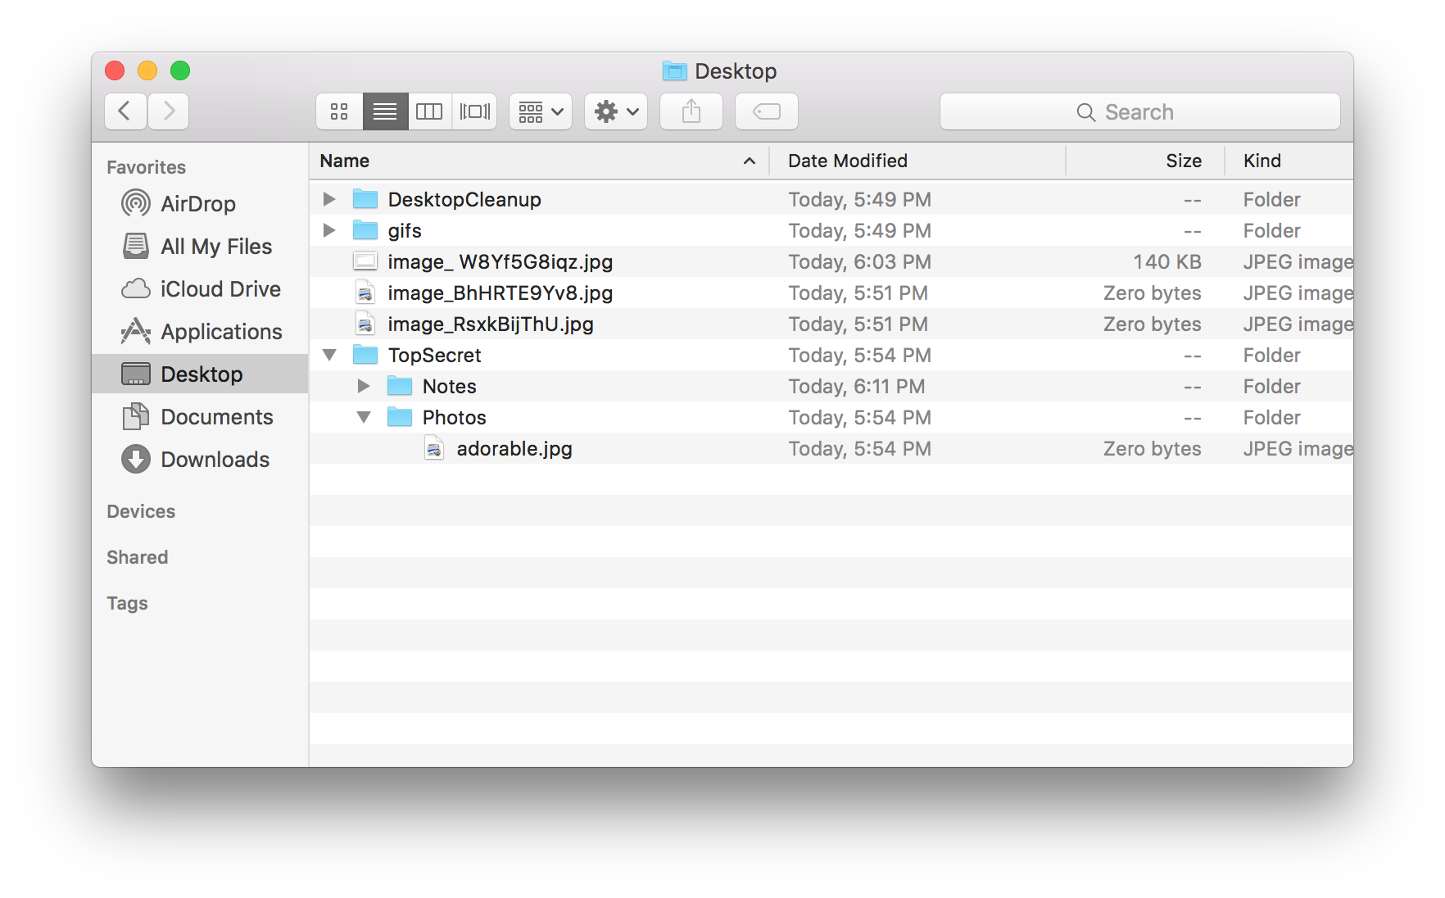Click inside the Search field
The height and width of the screenshot is (898, 1445).
click(x=1139, y=111)
